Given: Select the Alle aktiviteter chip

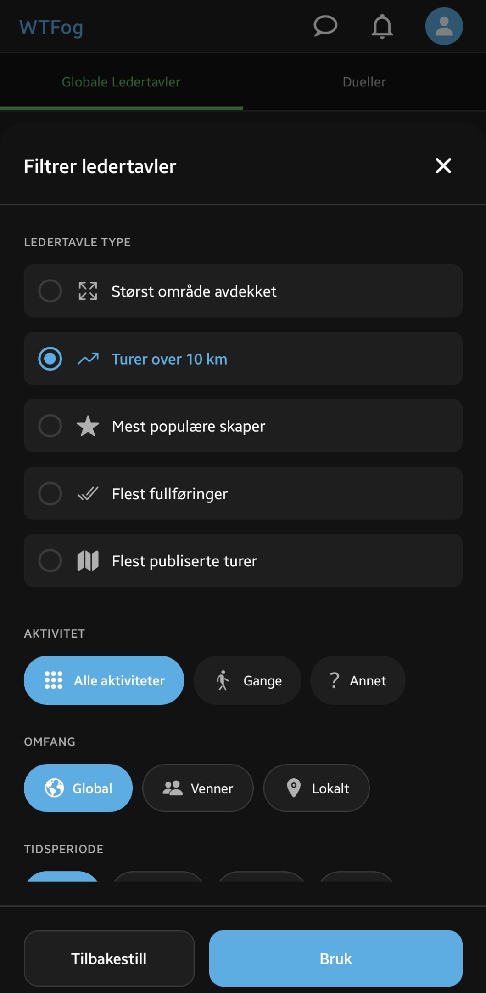Looking at the screenshot, I should (104, 680).
